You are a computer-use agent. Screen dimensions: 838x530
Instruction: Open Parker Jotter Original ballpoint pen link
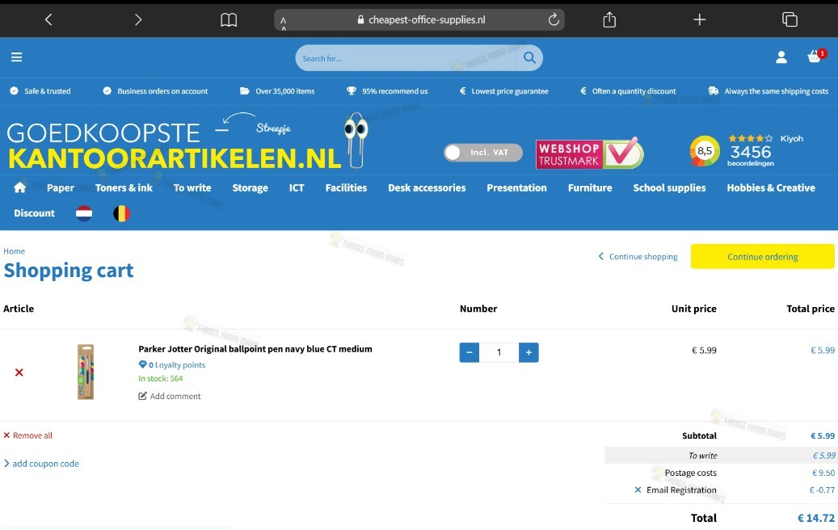(255, 349)
